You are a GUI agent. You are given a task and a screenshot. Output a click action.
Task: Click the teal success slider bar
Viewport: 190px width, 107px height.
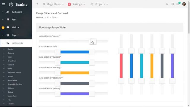[x=75, y=62]
